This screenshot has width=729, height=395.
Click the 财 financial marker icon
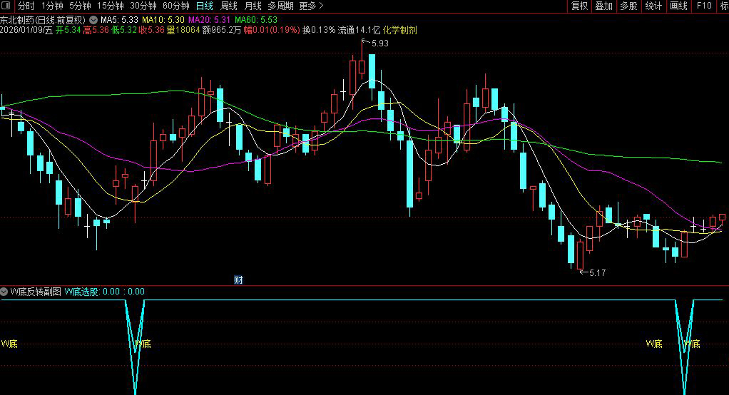coord(239,279)
